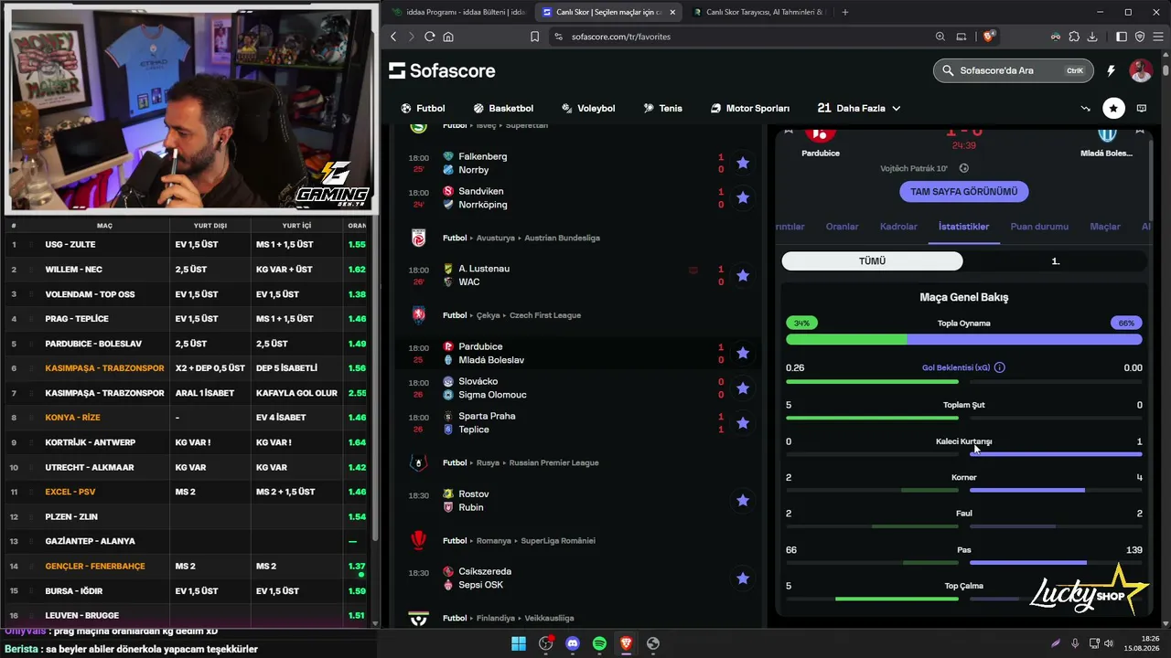Click the lightning bolt icon in Sofascore header
This screenshot has width=1171, height=658.
pyautogui.click(x=1112, y=70)
